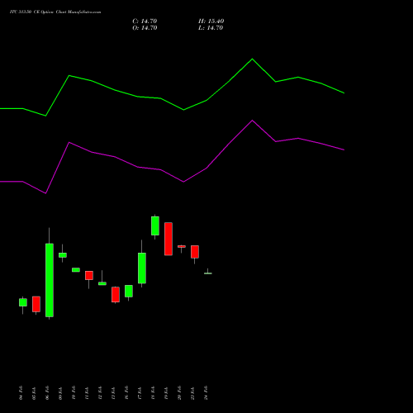The height and width of the screenshot is (413, 413).
Task: Click the '12 Feb' date label
Action: pyautogui.click(x=100, y=392)
